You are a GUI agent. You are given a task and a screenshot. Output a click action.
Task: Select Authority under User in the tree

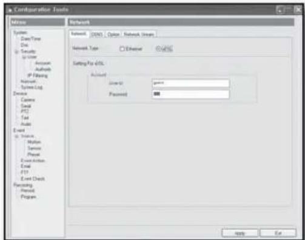[43, 69]
